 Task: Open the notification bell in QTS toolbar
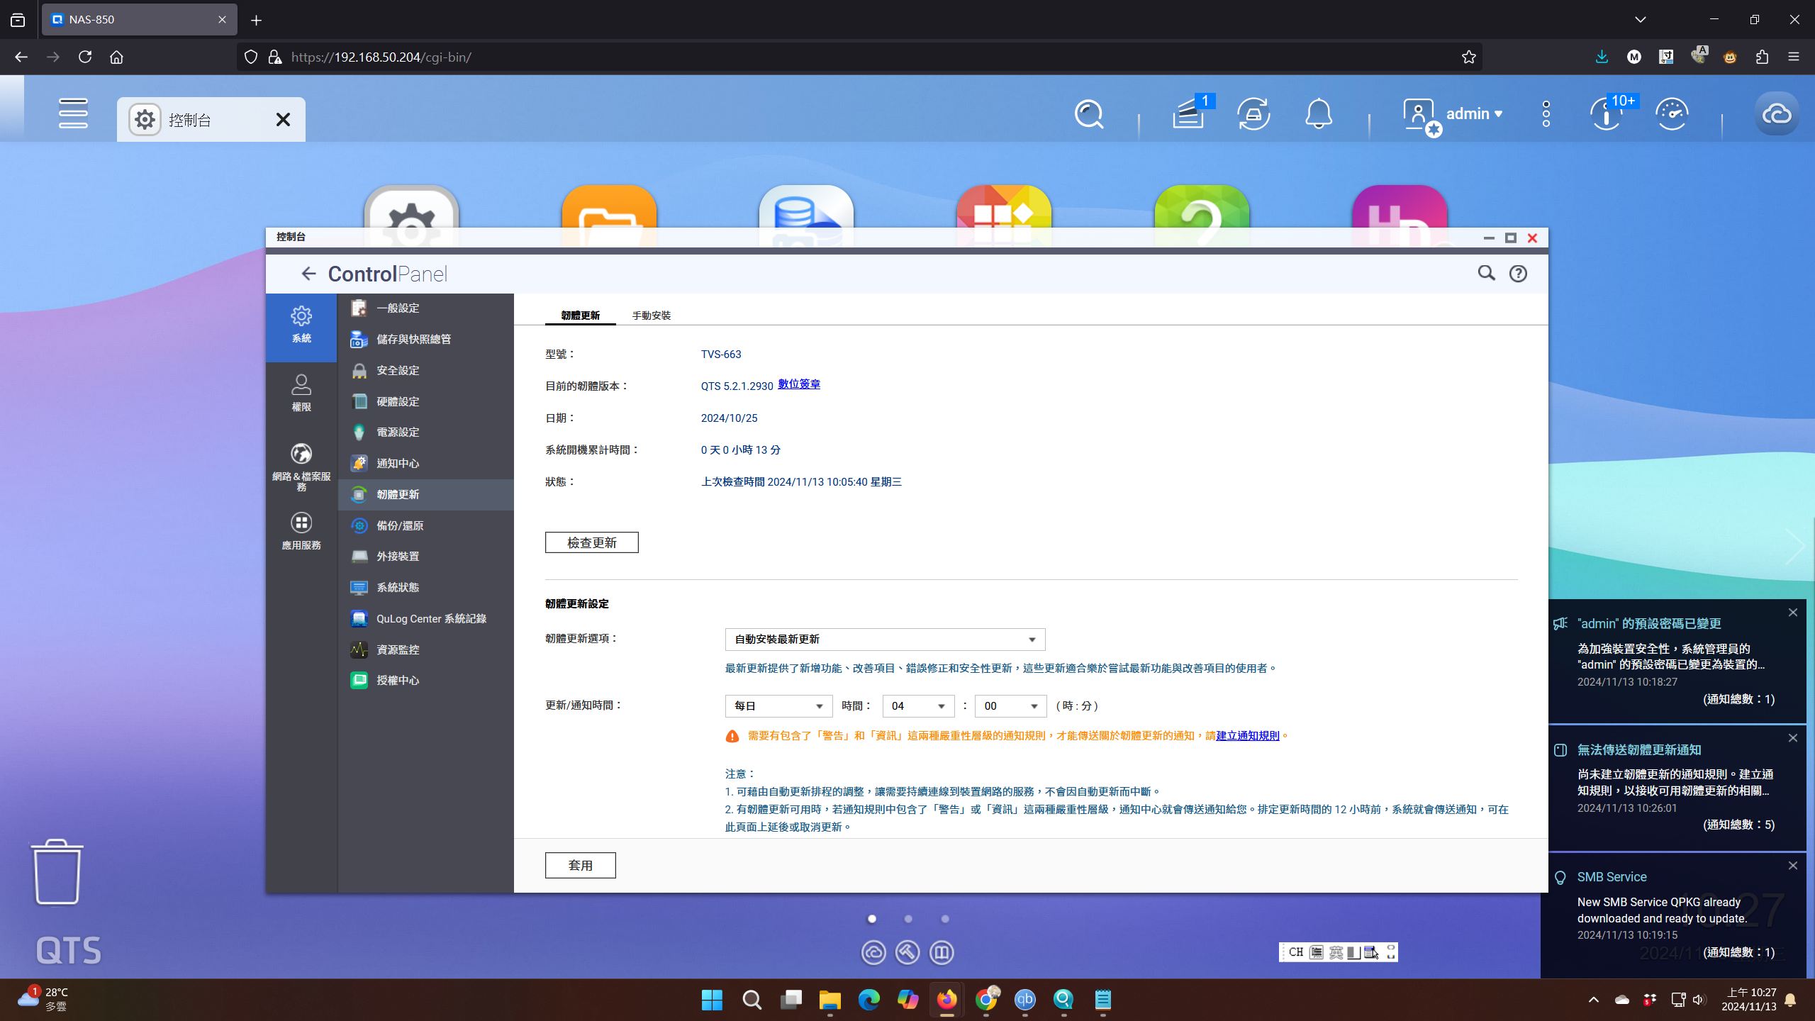click(1319, 114)
